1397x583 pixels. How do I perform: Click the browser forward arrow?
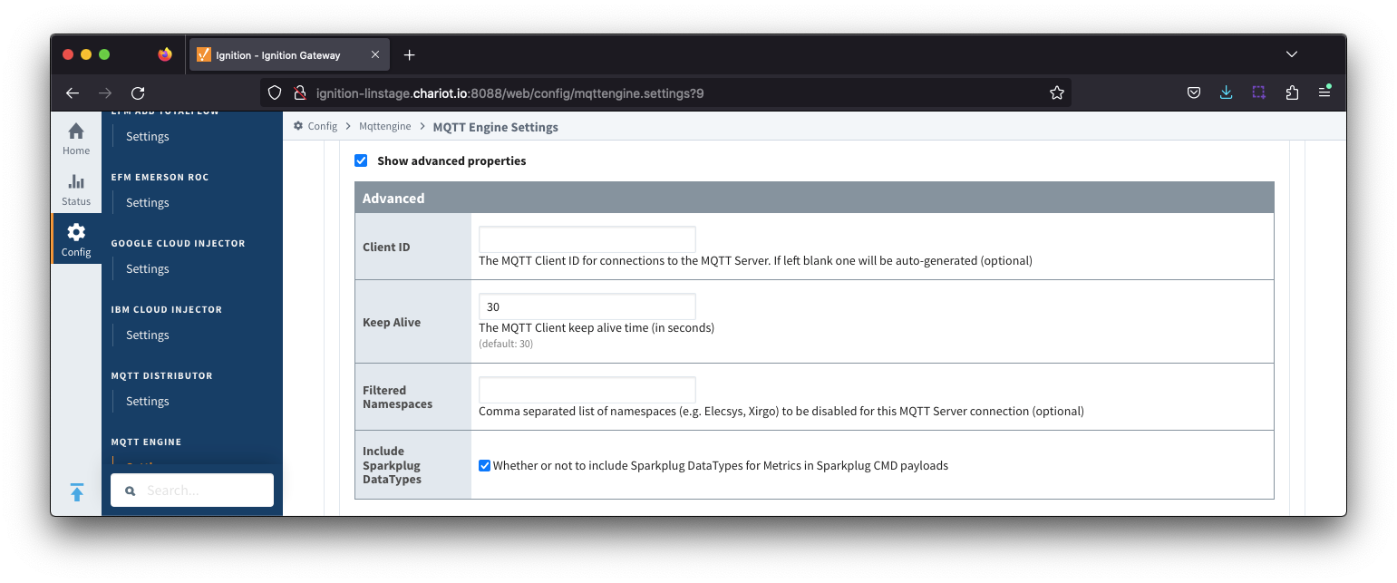[105, 92]
